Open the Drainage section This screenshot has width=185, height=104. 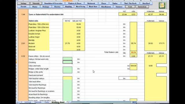[x=46, y=7]
